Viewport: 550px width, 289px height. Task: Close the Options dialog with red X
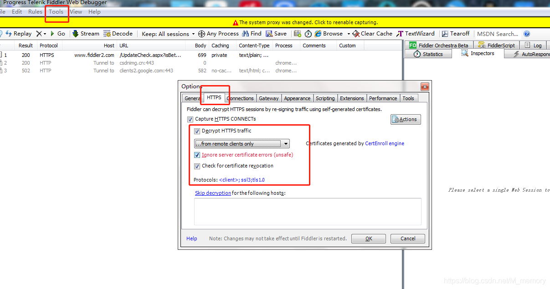(424, 86)
